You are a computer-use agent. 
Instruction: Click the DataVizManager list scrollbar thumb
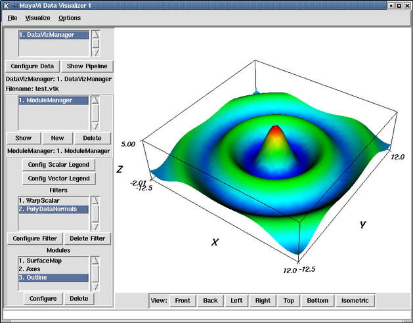(96, 43)
